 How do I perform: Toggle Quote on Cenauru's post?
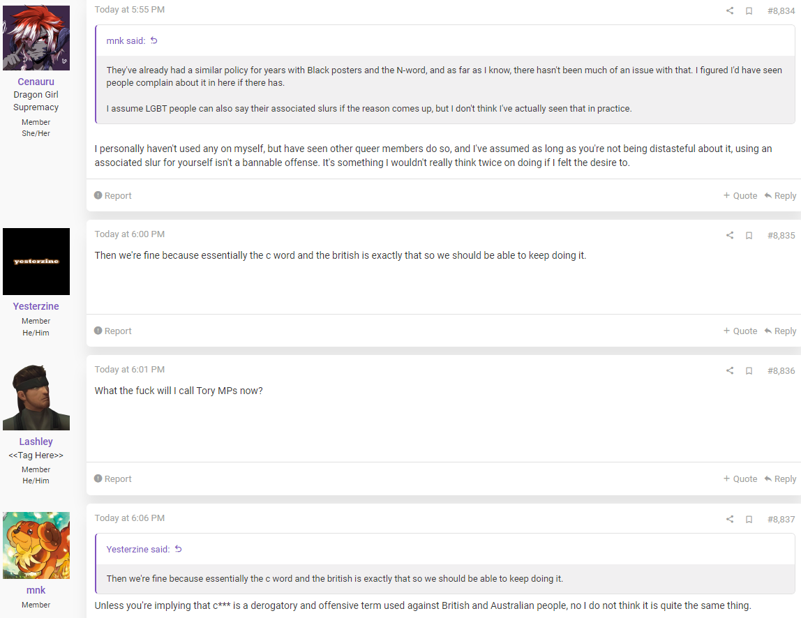point(740,195)
